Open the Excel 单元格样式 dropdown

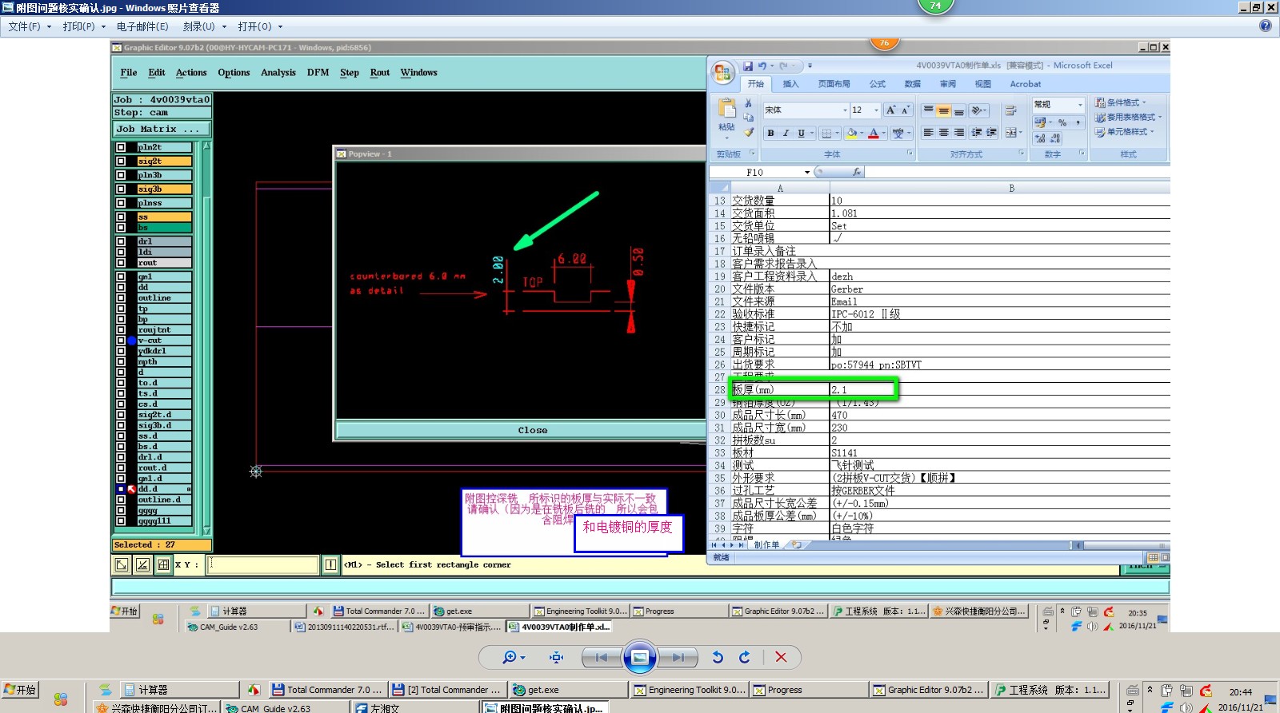[x=1125, y=132]
